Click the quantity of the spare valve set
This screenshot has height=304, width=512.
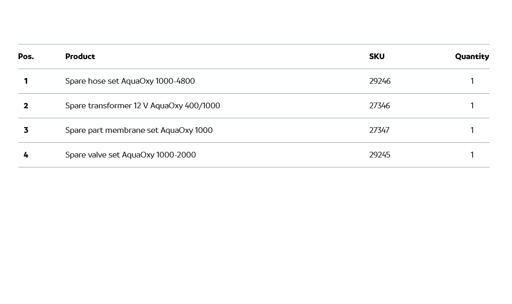tap(472, 155)
